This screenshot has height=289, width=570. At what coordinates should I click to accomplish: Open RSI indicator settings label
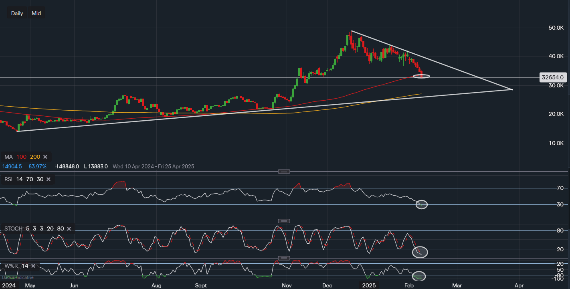9,179
